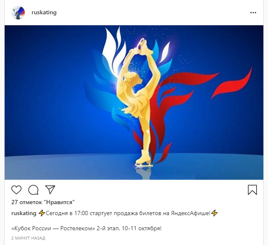Screen dimensions: 268x245
Task: Share post using paper plane icon
Action: (50, 189)
